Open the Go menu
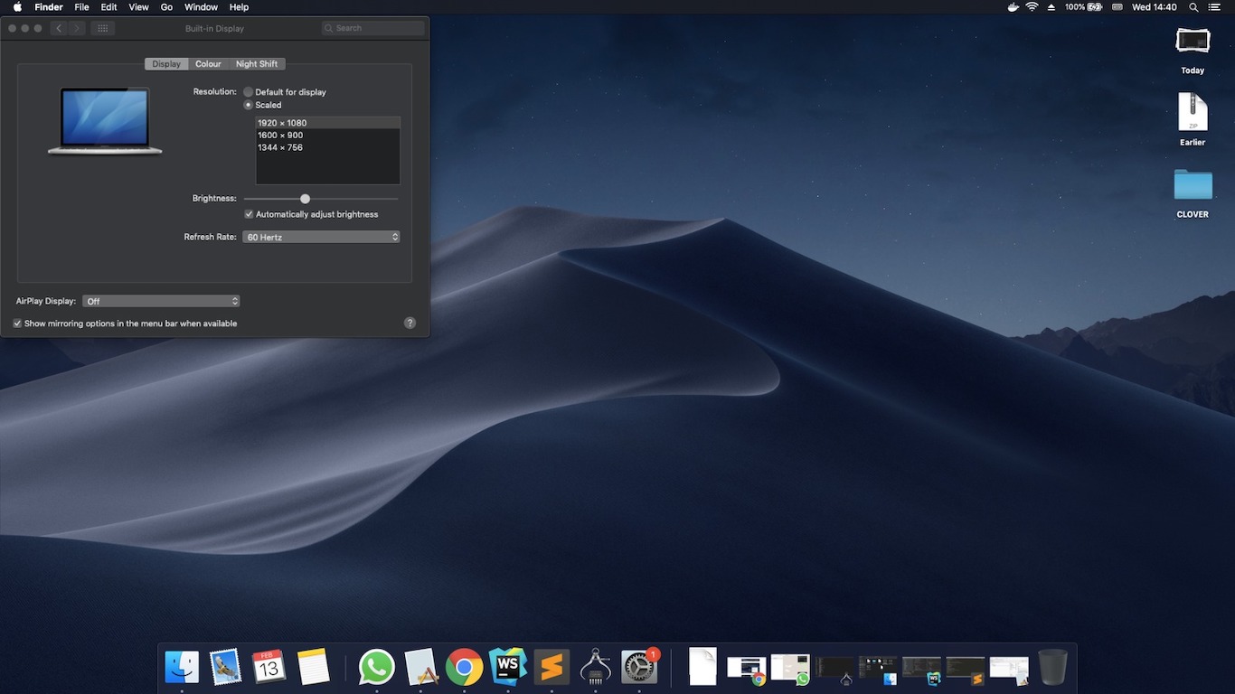1235x694 pixels. pyautogui.click(x=166, y=7)
